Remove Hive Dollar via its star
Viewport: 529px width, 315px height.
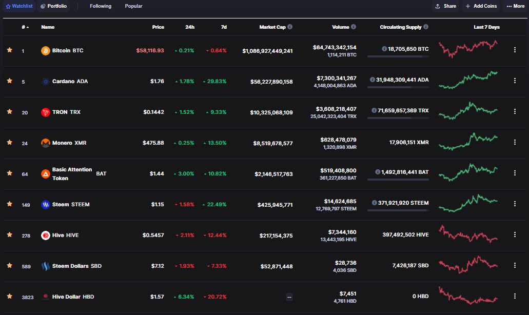coord(9,297)
